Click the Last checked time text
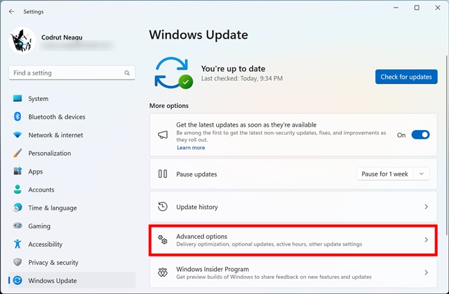Image resolution: width=449 pixels, height=294 pixels. [242, 78]
